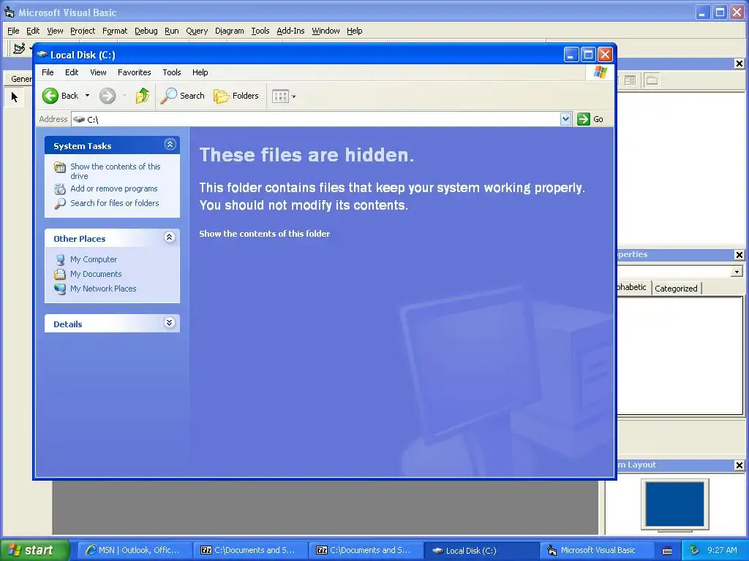Collapse the Other Places panel
The height and width of the screenshot is (561, 749).
[170, 237]
